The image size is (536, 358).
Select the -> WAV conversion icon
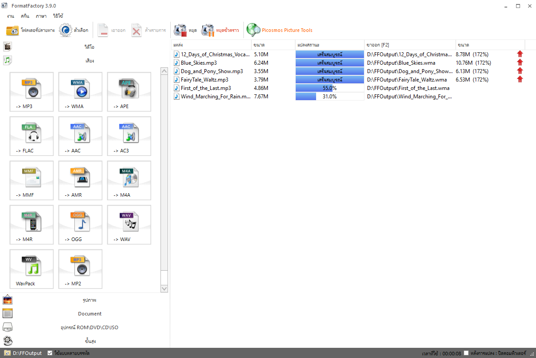coord(129,225)
